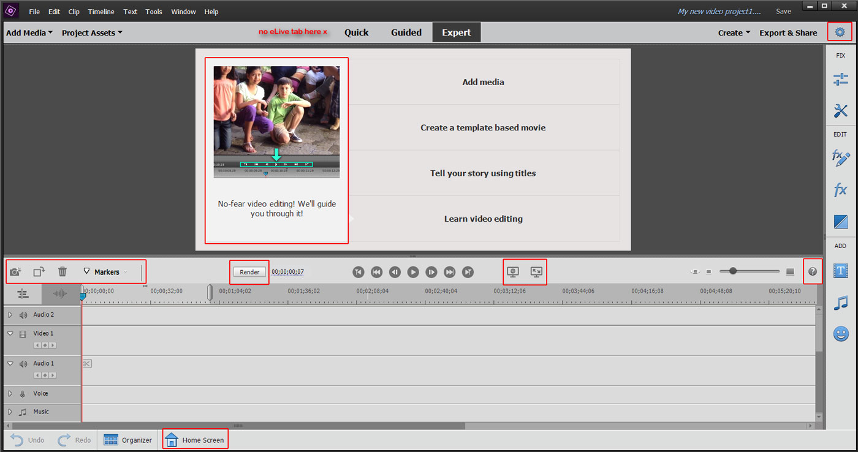Toggle the Video 1 filmstrip track icon
The width and height of the screenshot is (858, 452).
coord(23,334)
